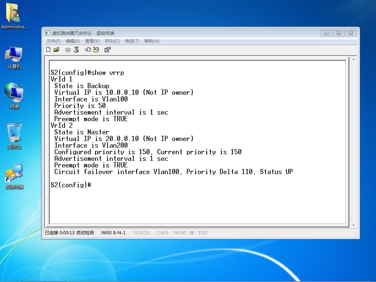The height and width of the screenshot is (282, 376).
Task: Click window title '虚拟路由器冗余协议 - 超级终端'
Action: coord(83,33)
